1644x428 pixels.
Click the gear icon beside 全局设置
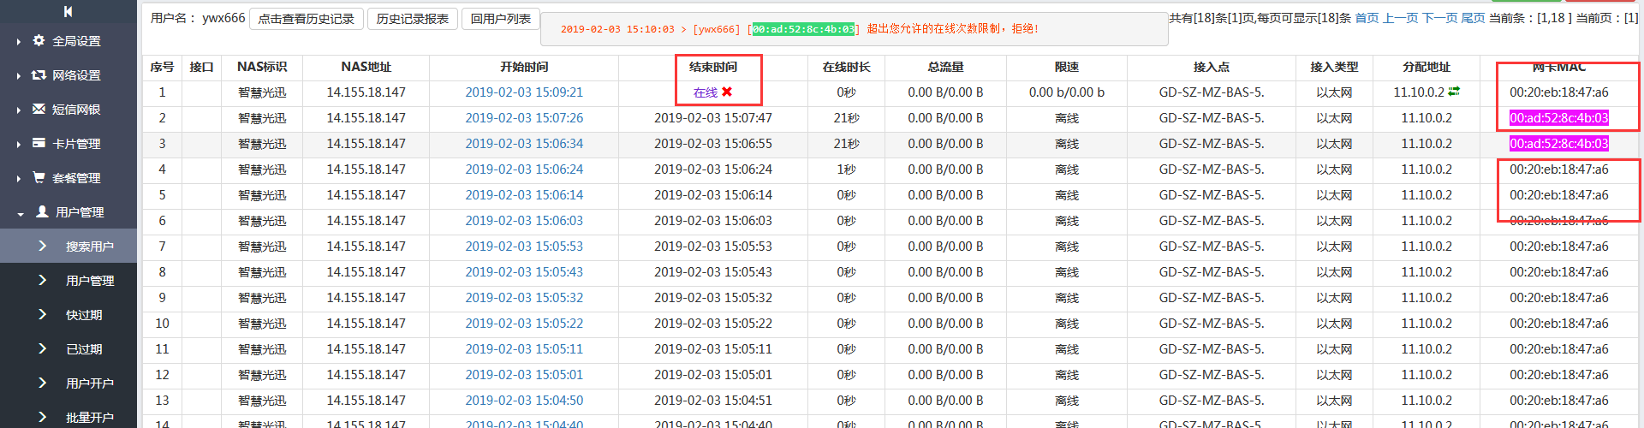[39, 40]
